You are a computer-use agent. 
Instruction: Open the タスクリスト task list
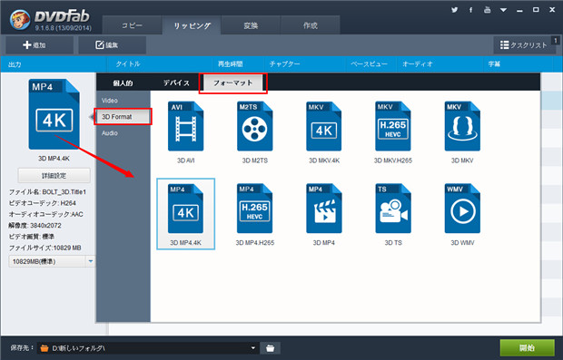[523, 45]
